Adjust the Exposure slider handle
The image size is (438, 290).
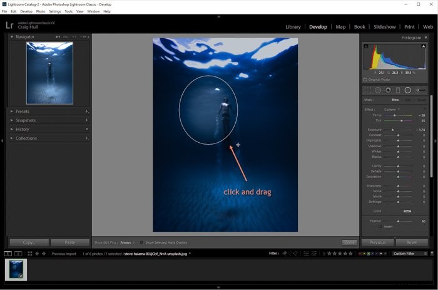[x=392, y=130]
